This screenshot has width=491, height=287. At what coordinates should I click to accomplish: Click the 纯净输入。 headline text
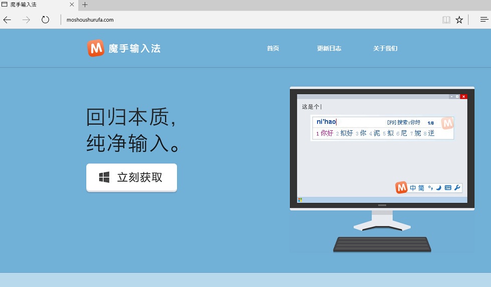pyautogui.click(x=133, y=143)
